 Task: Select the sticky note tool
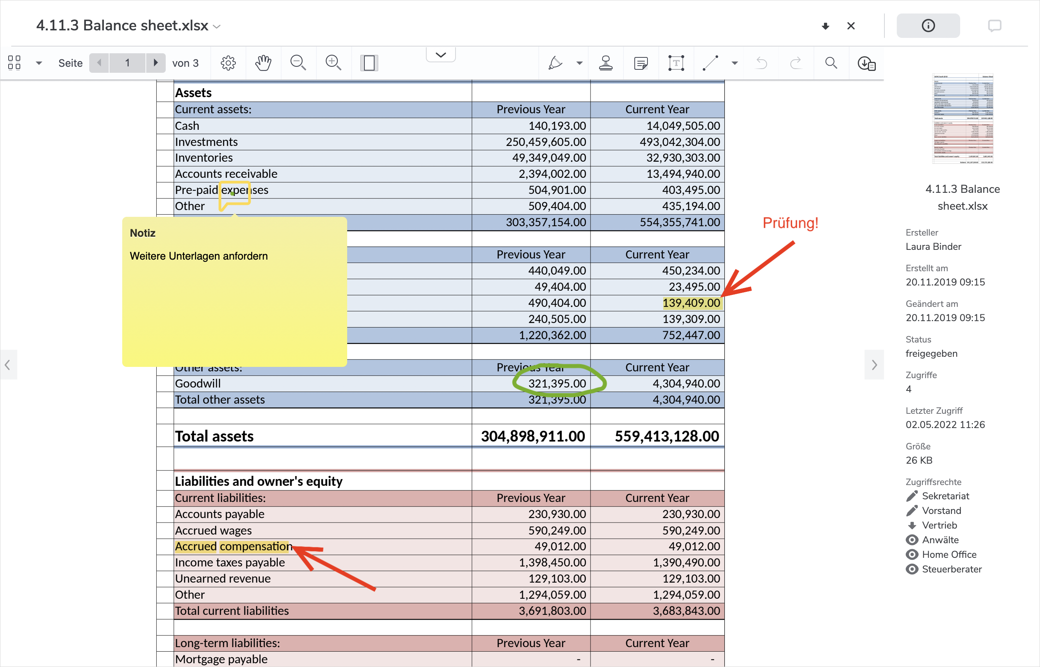click(640, 63)
